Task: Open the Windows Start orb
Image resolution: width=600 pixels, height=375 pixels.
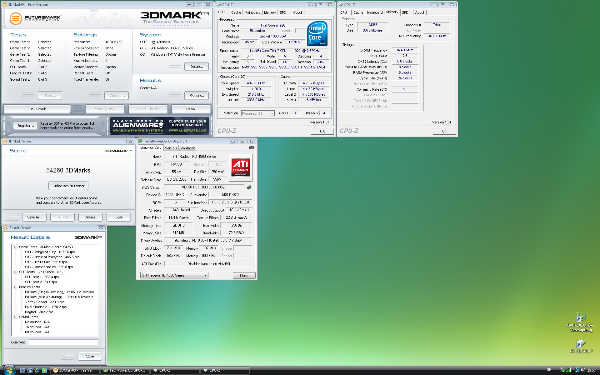Action: pyautogui.click(x=9, y=370)
